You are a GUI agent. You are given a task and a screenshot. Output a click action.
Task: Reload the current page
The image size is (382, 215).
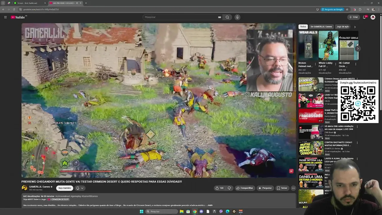pos(14,9)
